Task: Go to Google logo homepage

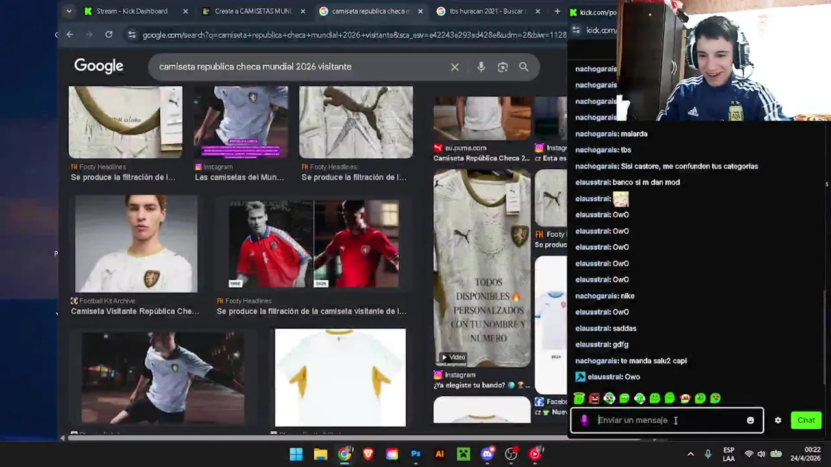Action: [99, 66]
